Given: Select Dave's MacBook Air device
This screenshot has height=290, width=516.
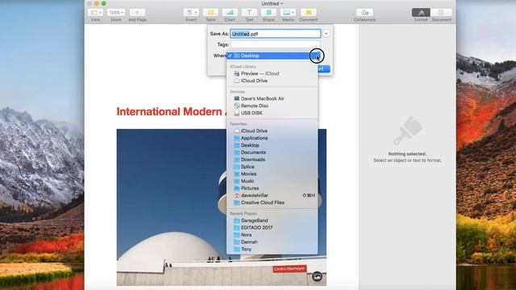Looking at the screenshot, I should tap(273, 98).
